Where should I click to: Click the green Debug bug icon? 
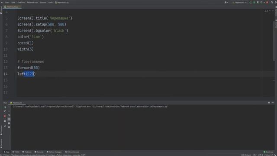point(254,3)
